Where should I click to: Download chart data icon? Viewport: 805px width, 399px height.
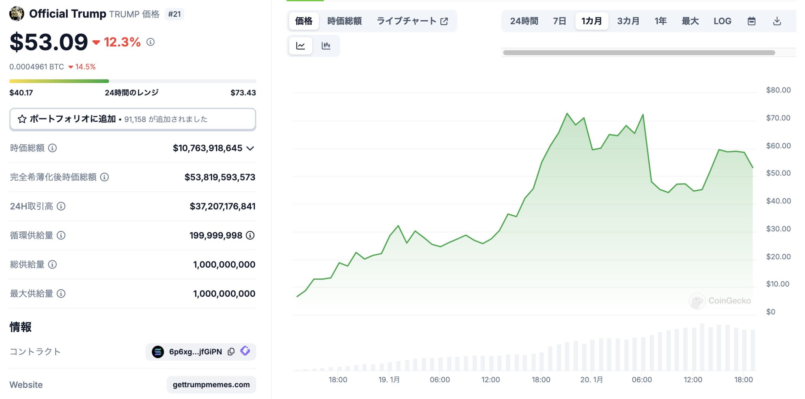[777, 21]
